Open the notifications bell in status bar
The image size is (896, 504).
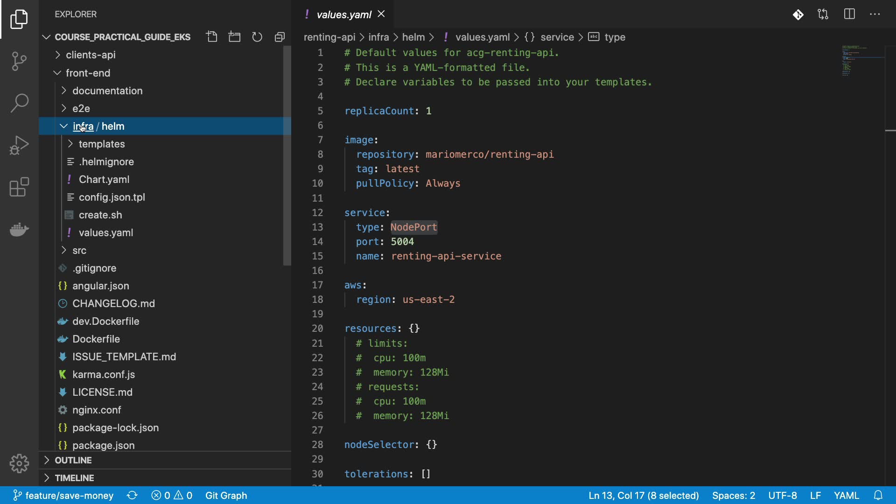[878, 495]
